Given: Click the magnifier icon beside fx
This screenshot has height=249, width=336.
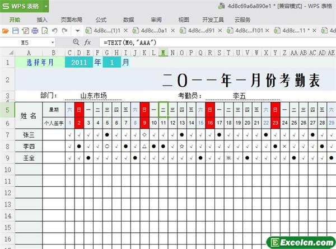Looking at the screenshot, I should click(x=76, y=42).
